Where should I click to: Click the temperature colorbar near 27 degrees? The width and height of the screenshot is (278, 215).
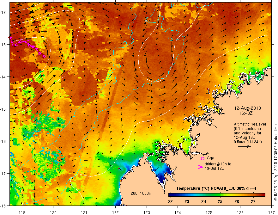pyautogui.click(x=253, y=195)
